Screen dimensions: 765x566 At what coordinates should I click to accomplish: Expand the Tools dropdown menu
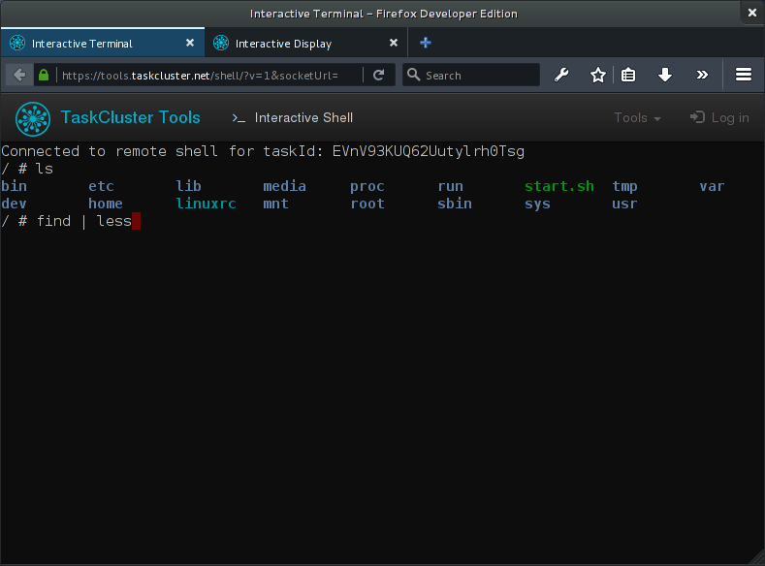(637, 118)
